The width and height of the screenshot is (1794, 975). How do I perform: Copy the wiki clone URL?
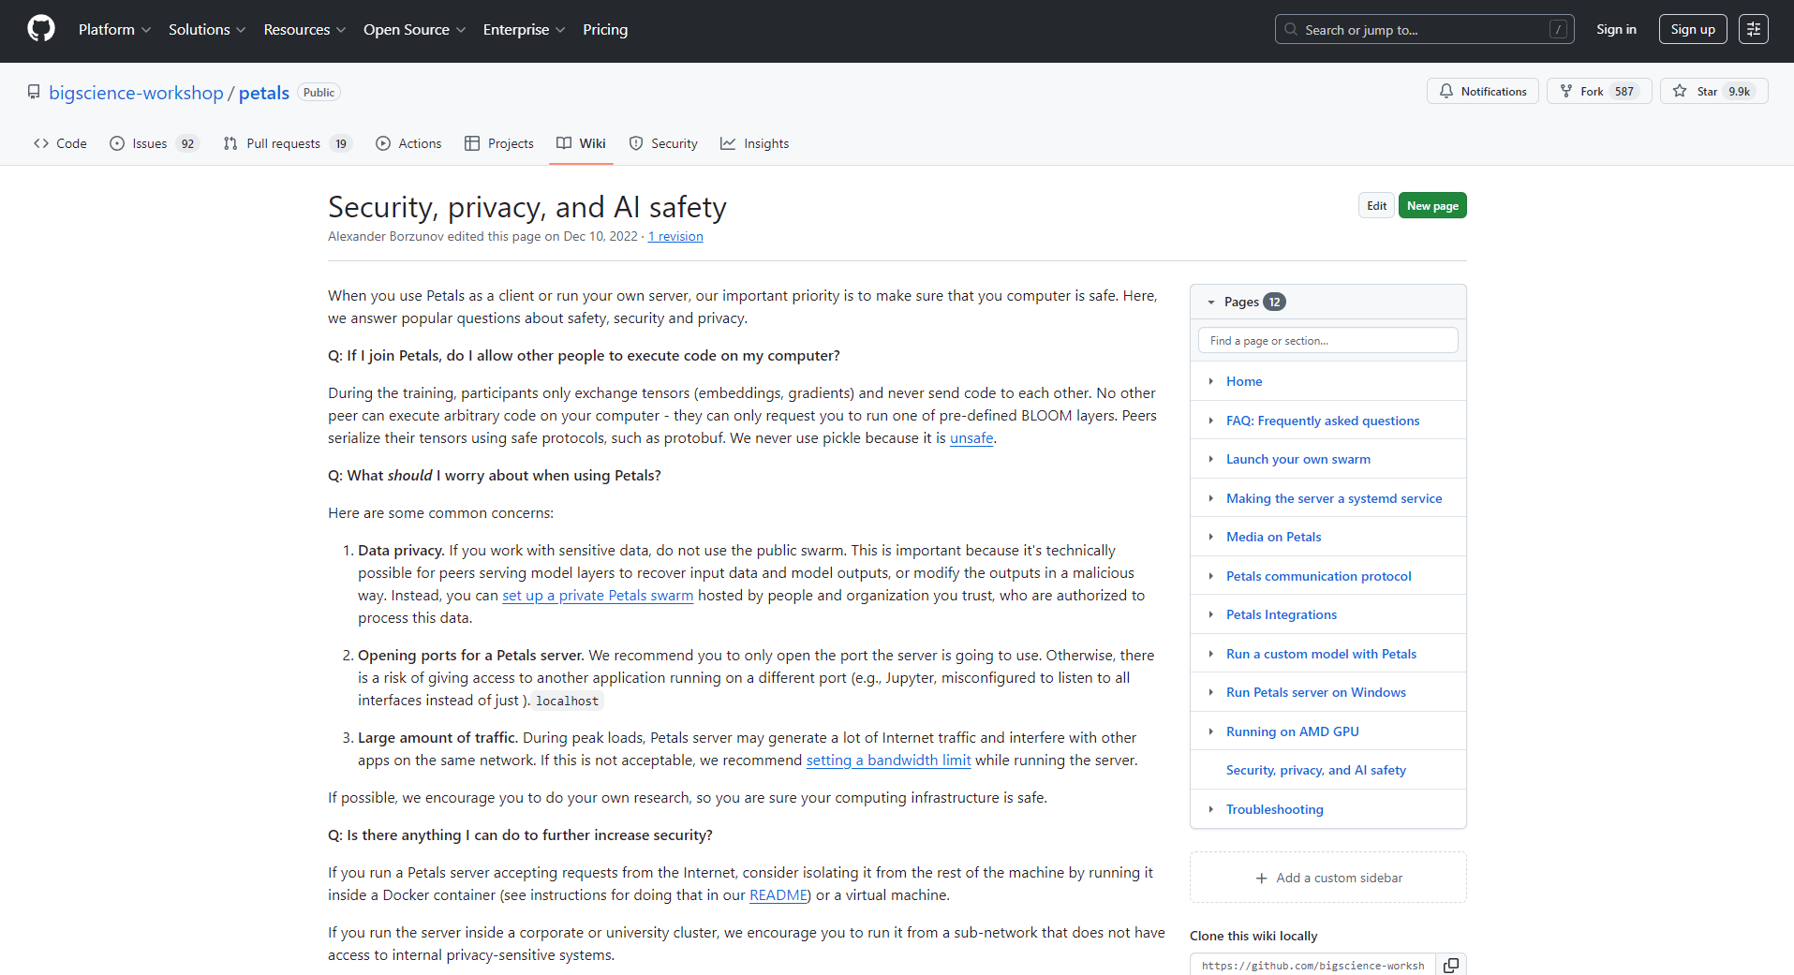(1450, 965)
